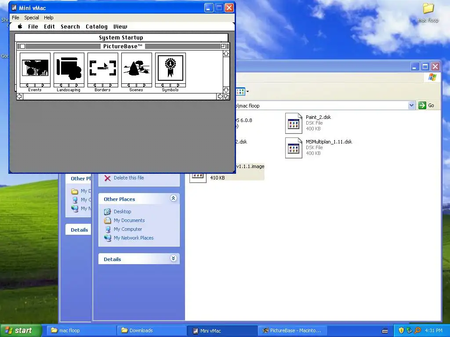Viewport: 450px width, 337px height.
Task: Click the Explorer address field showing mac floop
Action: (x=321, y=105)
